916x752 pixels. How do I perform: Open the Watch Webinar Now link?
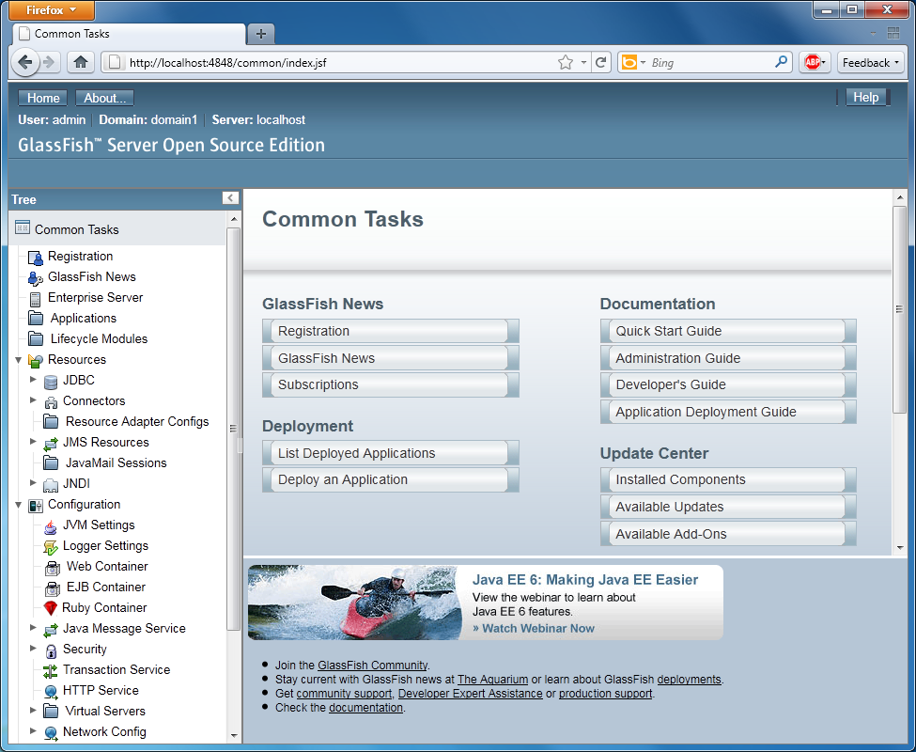[x=534, y=628]
